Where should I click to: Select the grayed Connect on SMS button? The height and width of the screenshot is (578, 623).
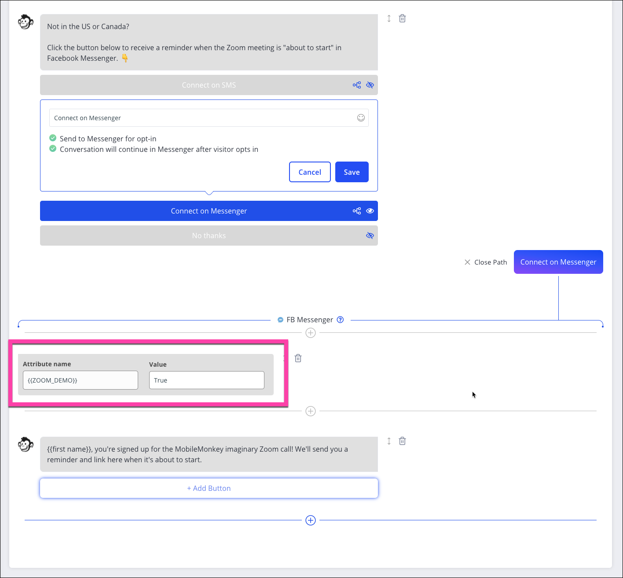point(209,85)
